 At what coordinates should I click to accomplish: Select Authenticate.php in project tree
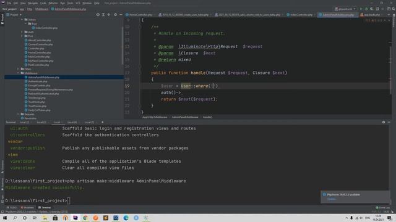coord(38,81)
